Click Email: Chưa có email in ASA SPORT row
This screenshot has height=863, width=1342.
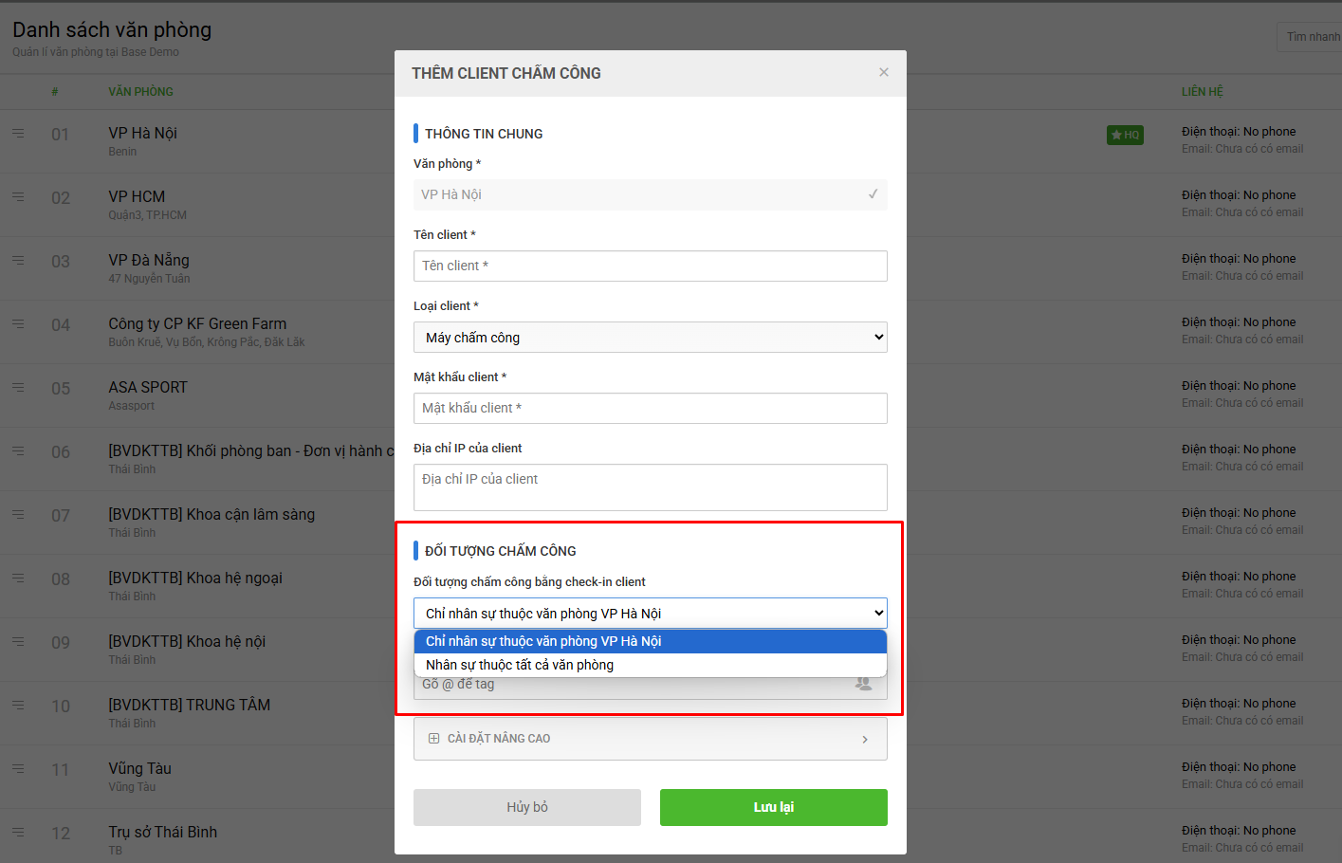[x=1242, y=403]
